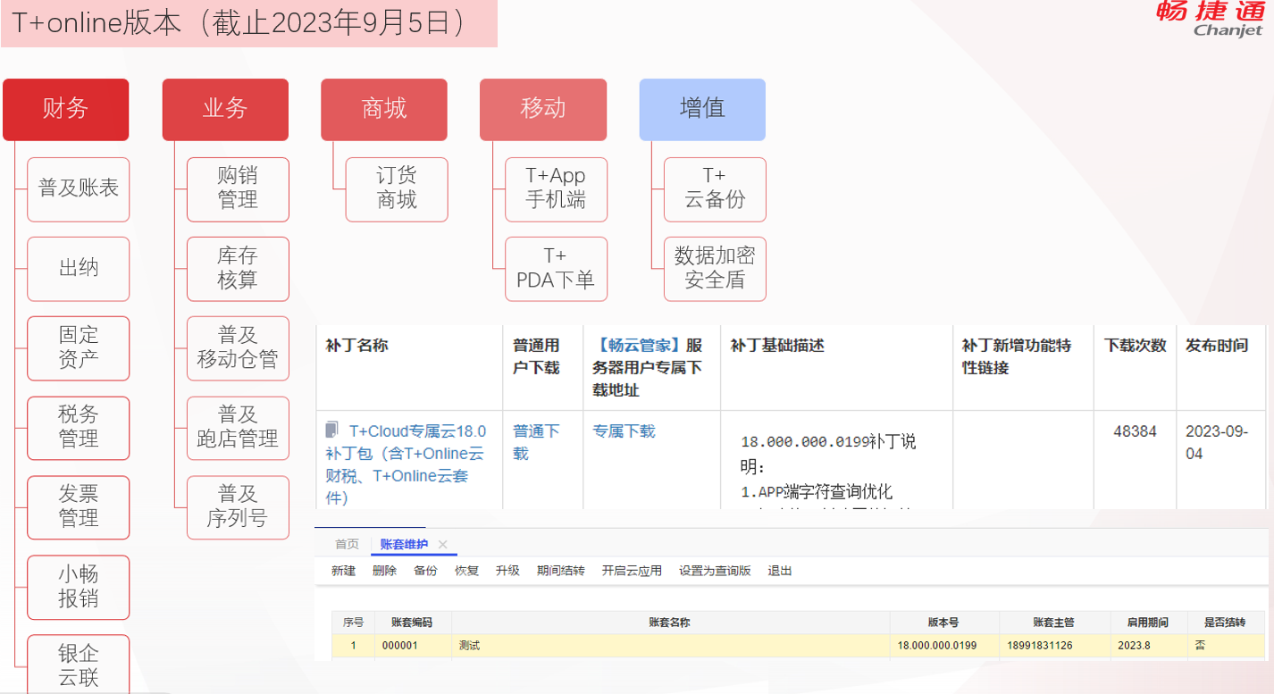Select the 出纳 module box
1274x694 pixels.
79,269
